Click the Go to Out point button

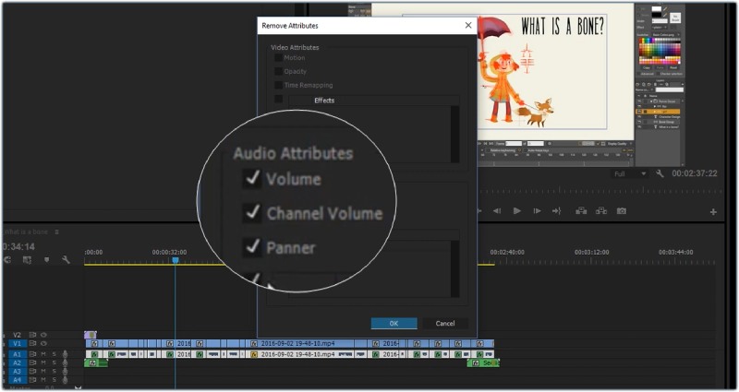[x=557, y=211]
